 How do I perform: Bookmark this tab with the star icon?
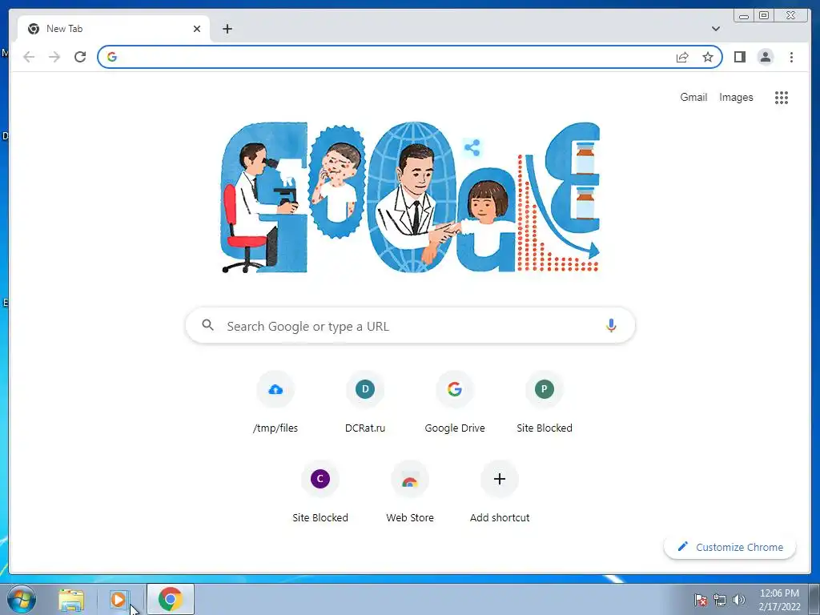708,57
